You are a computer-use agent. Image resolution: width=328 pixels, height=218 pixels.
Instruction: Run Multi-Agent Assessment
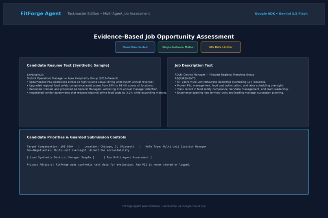tap(128, 158)
